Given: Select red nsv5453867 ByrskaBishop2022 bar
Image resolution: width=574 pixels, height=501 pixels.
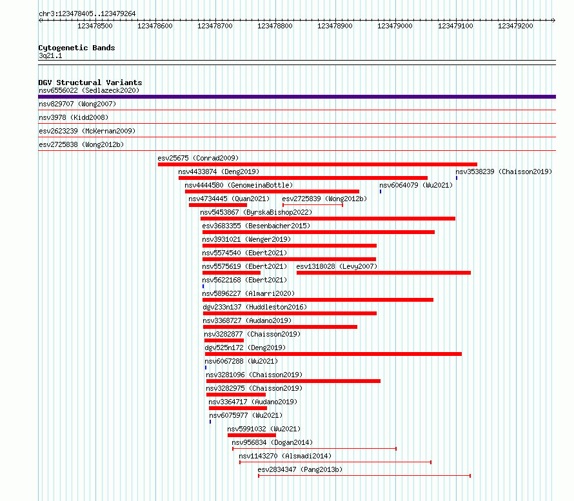Looking at the screenshot, I should (328, 219).
